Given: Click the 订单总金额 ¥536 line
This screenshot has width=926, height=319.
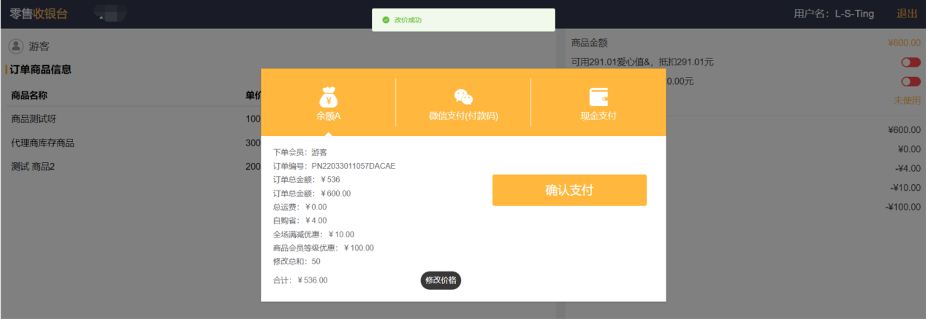Looking at the screenshot, I should 306,180.
